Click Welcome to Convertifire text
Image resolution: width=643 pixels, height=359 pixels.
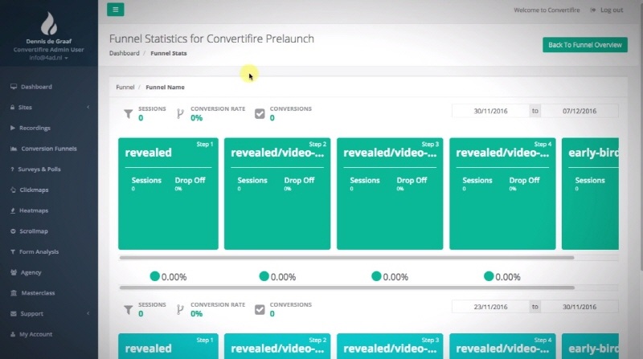[x=547, y=10]
